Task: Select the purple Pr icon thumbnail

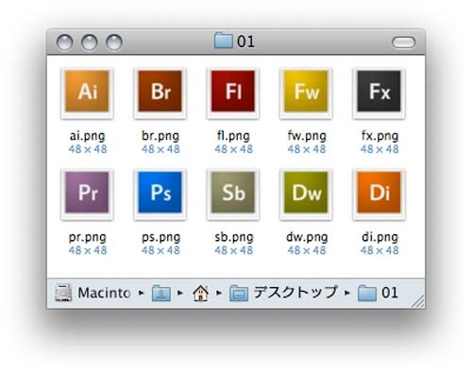Action: (x=87, y=194)
